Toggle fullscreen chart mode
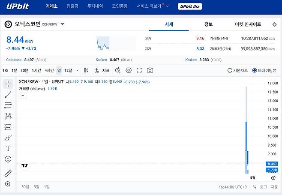 pyautogui.click(x=139, y=70)
